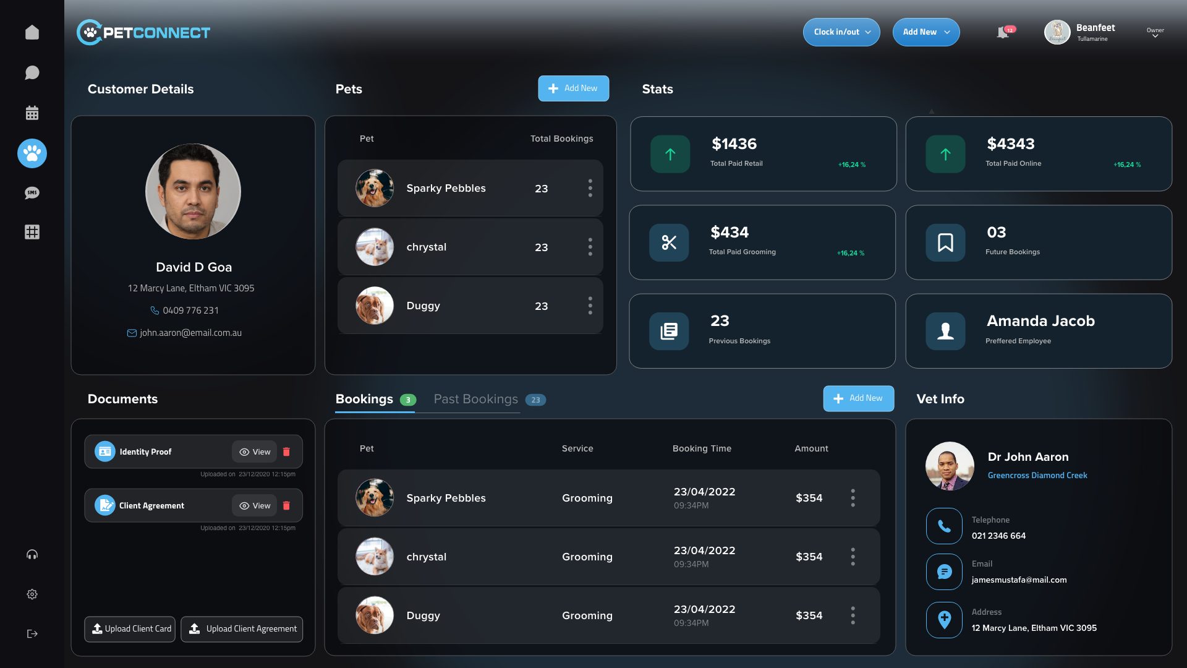
Task: Open options menu for Duggy pet row
Action: click(590, 306)
